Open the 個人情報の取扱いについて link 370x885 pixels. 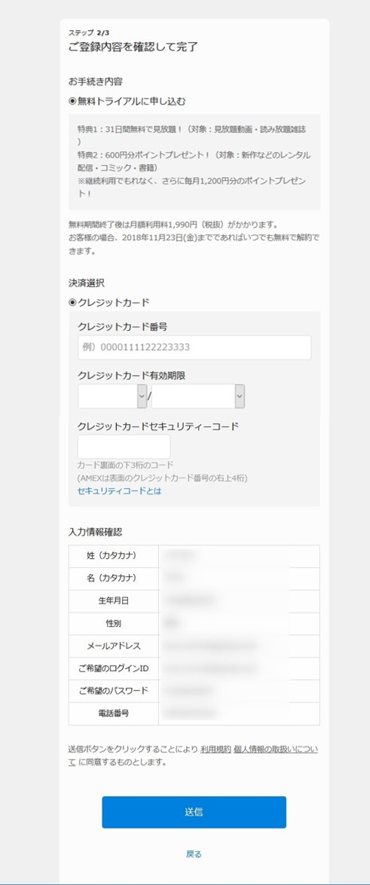coord(193,755)
